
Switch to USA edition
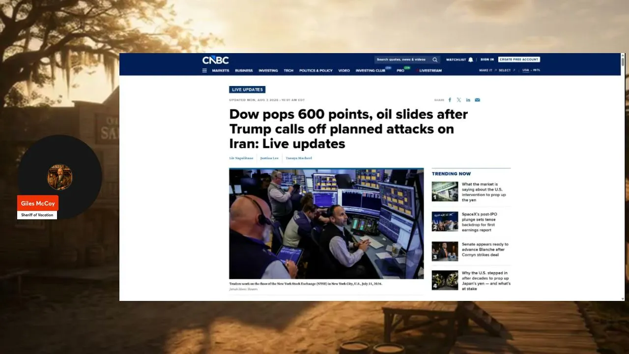[525, 70]
